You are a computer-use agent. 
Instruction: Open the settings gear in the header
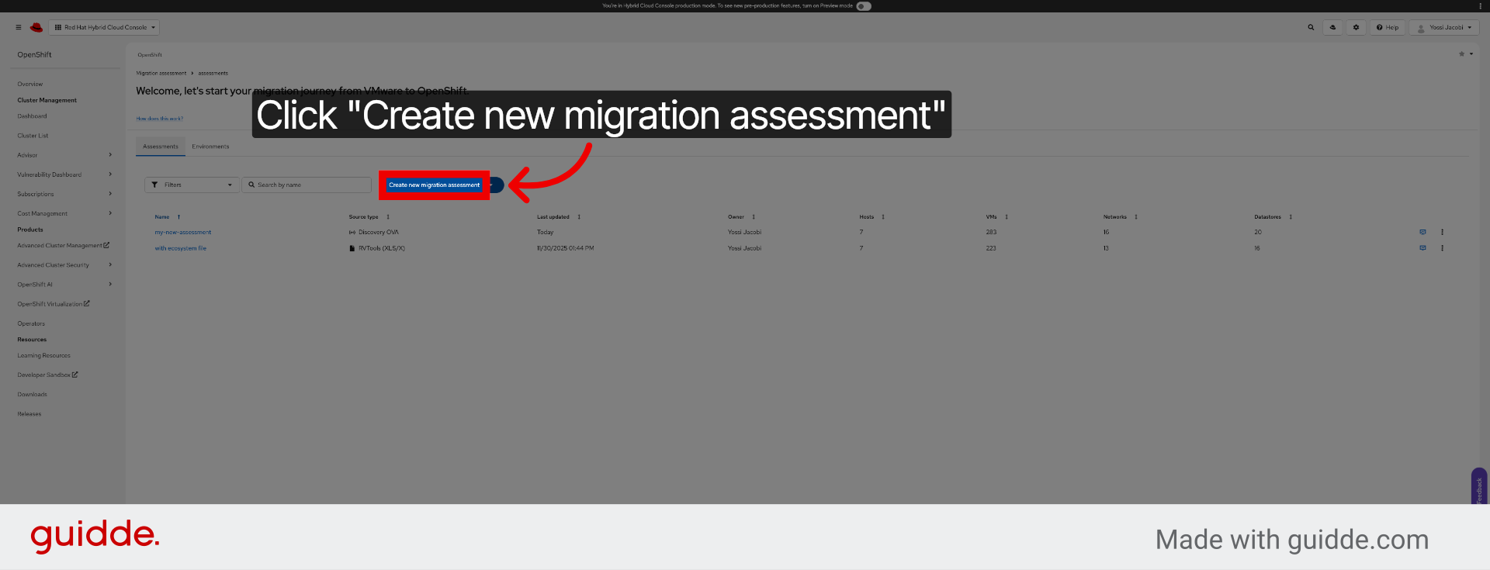1356,27
